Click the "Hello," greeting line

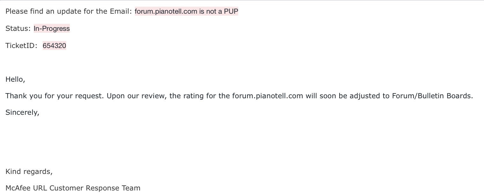tap(15, 79)
